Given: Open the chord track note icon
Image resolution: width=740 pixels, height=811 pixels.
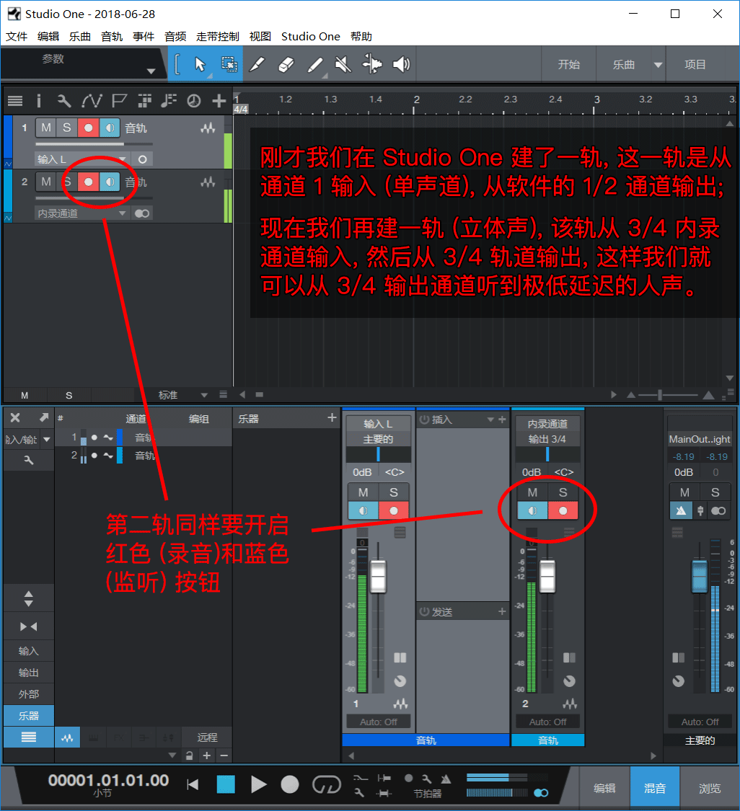Looking at the screenshot, I should click(x=169, y=101).
